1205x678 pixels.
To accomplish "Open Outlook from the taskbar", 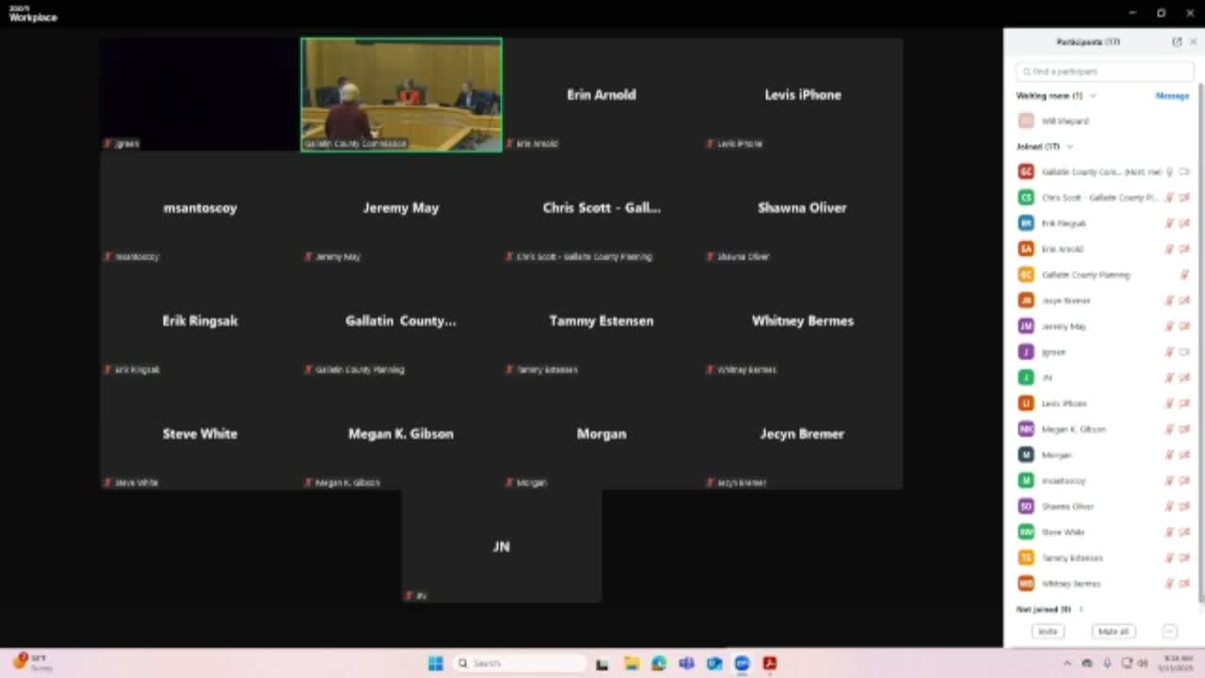I will pyautogui.click(x=715, y=663).
